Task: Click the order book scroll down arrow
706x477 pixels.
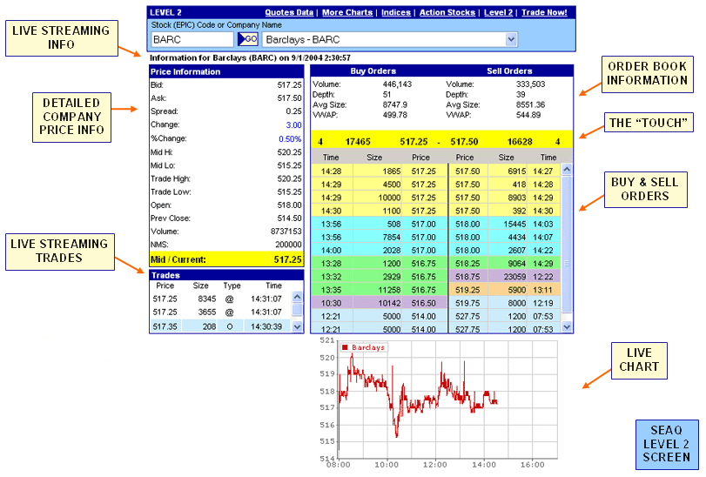Action: [567, 327]
